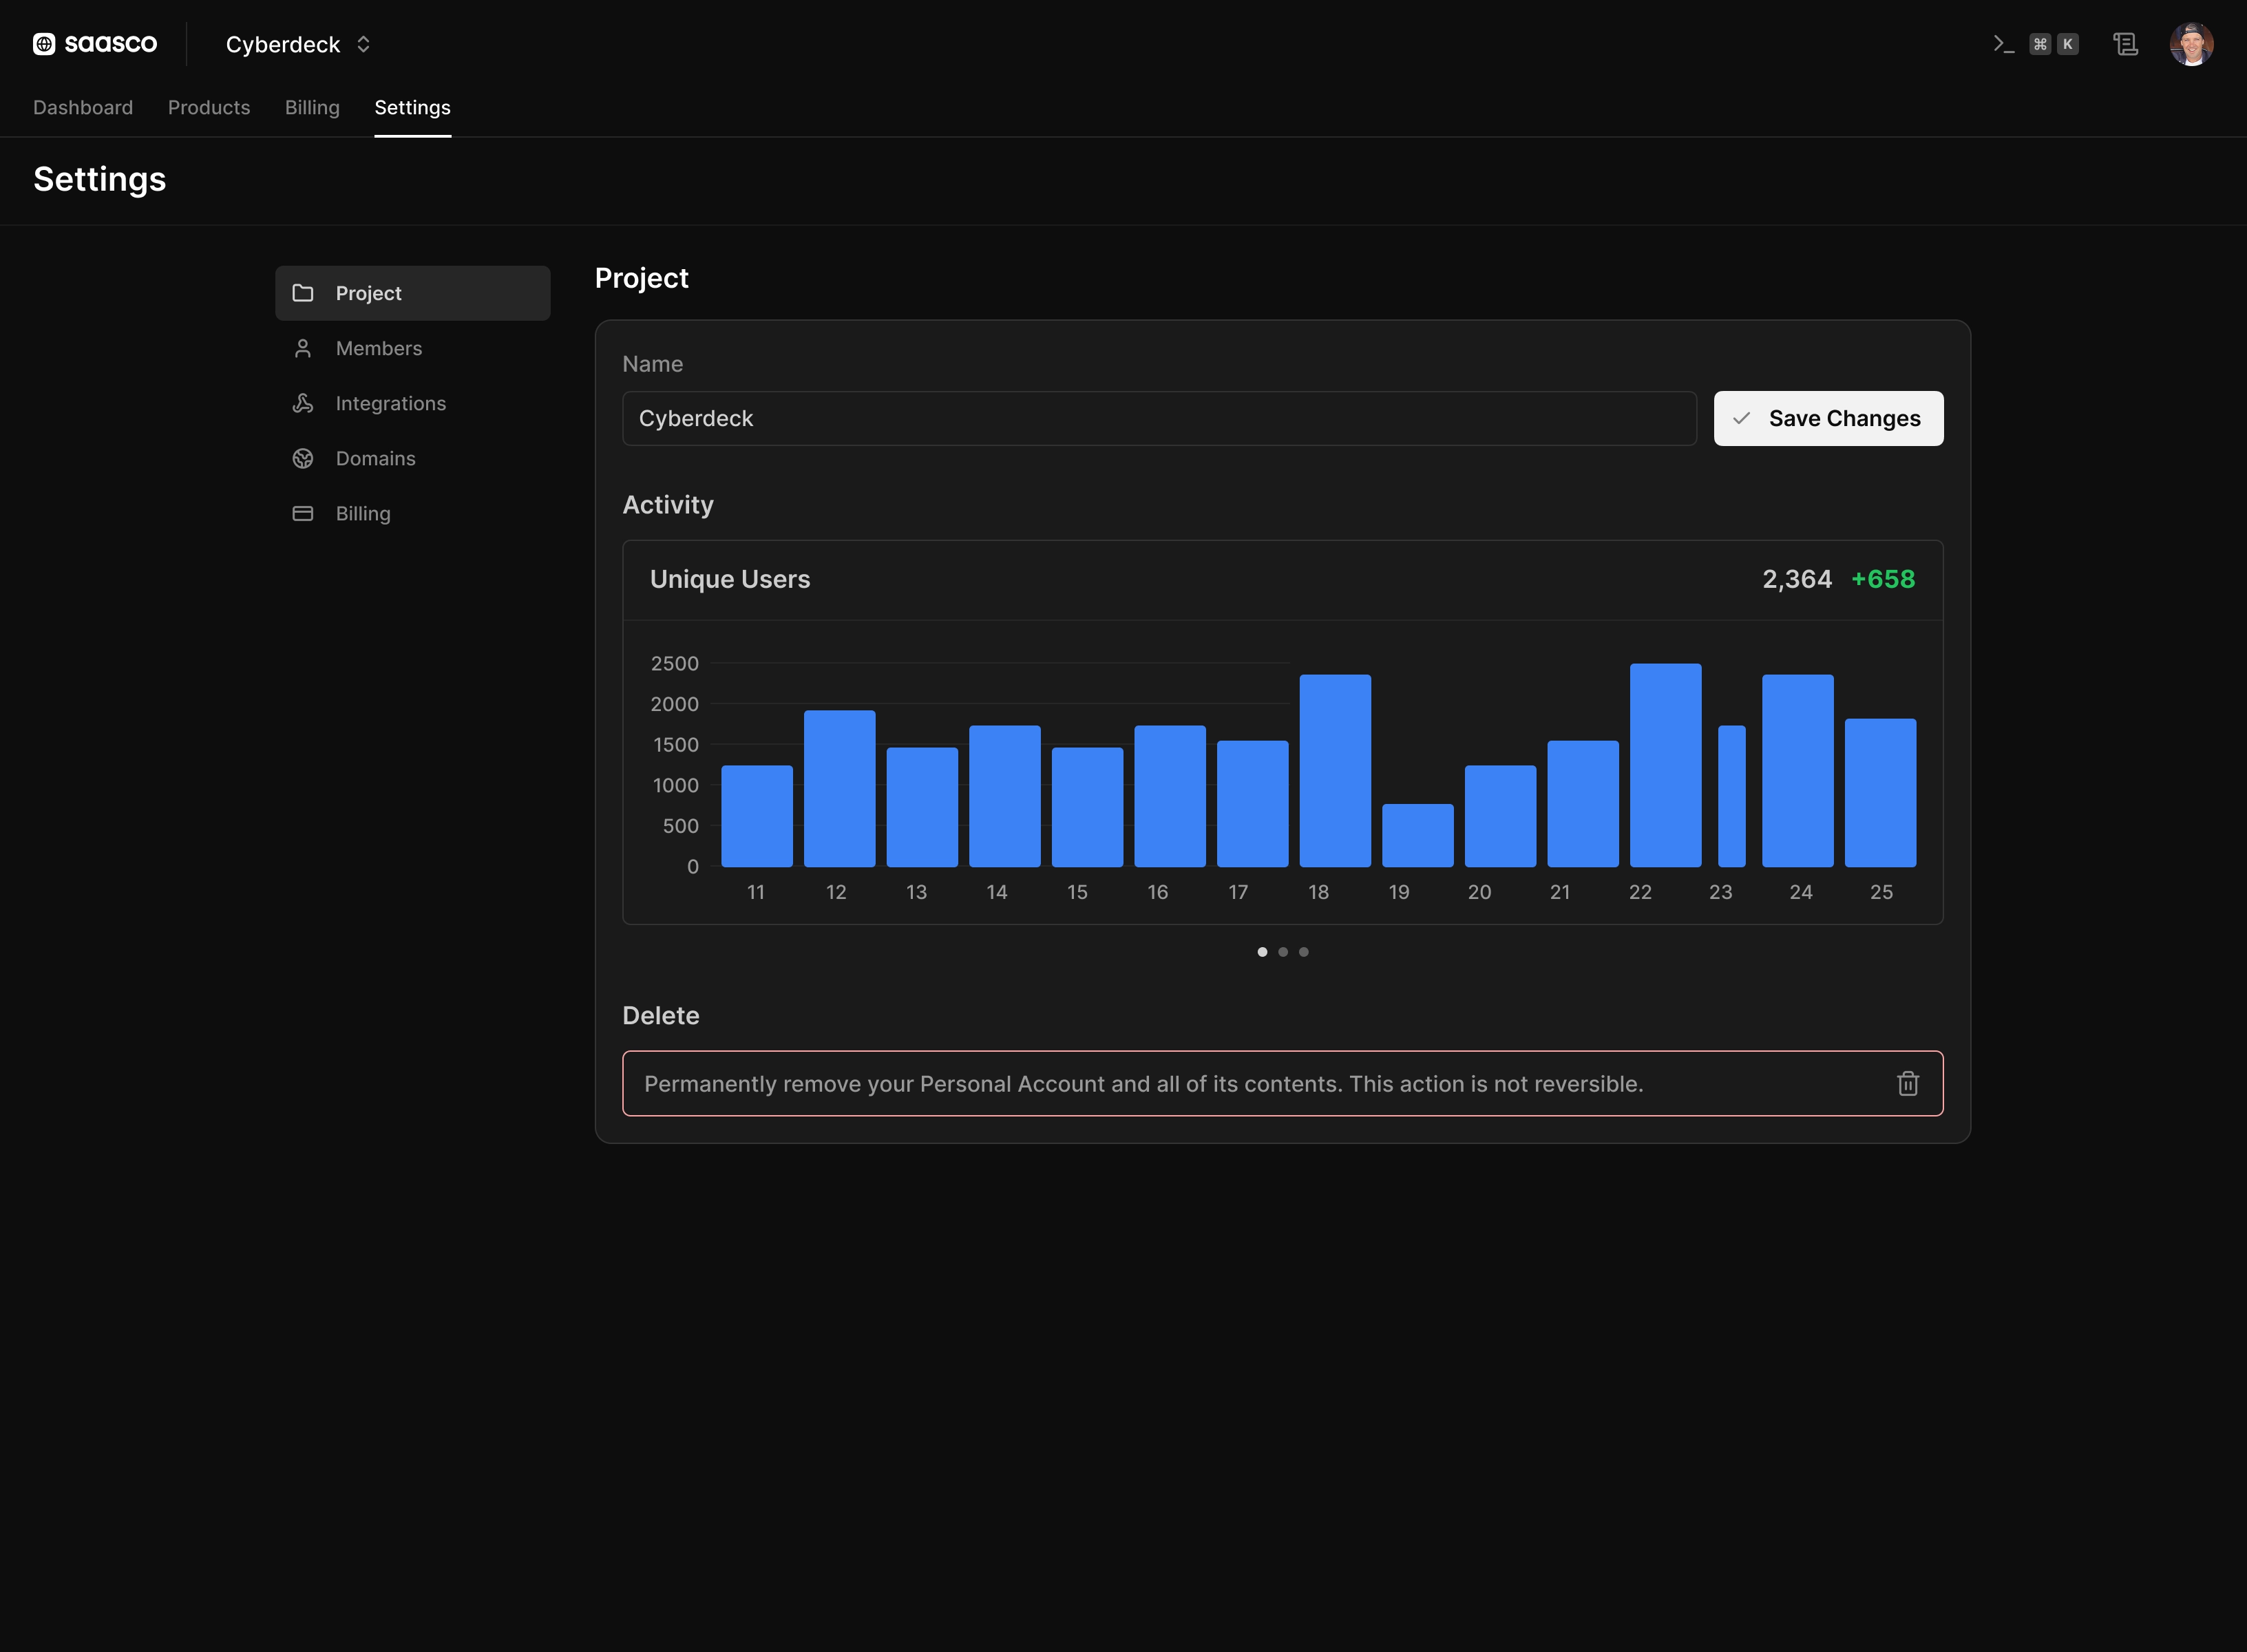
Task: Click the trash delete icon
Action: point(1907,1083)
